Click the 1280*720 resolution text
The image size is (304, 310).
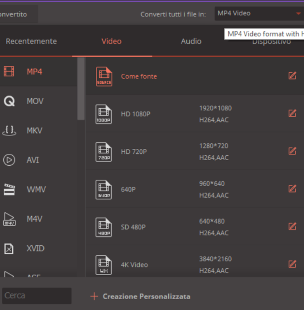coord(214,146)
